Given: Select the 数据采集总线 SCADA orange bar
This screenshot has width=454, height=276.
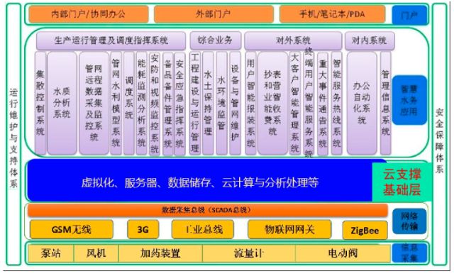Looking at the screenshot, I should pyautogui.click(x=208, y=210).
